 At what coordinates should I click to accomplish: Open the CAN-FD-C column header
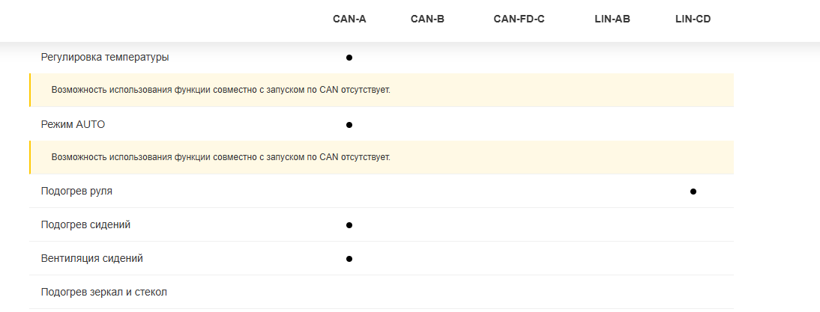pos(519,19)
